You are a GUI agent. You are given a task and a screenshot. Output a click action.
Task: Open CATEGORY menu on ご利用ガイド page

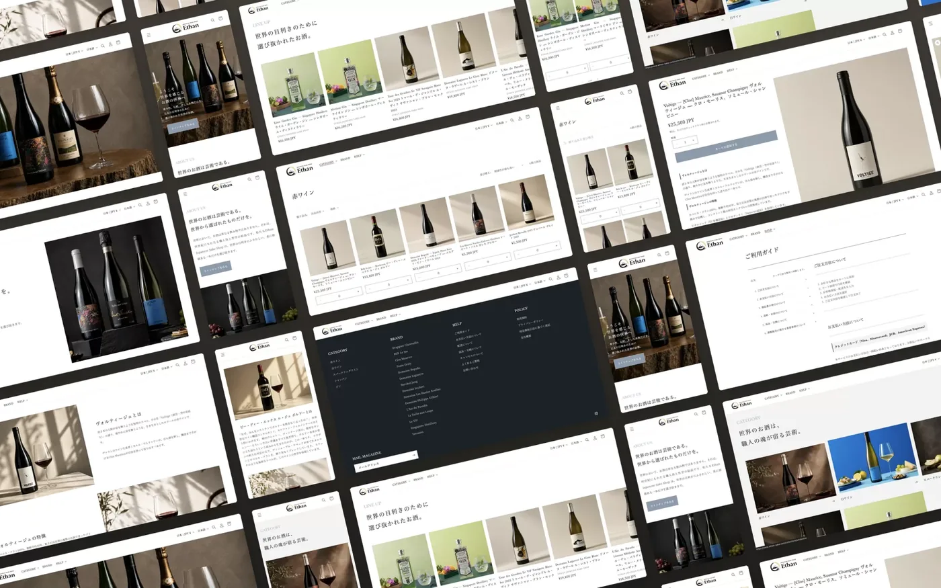737,238
